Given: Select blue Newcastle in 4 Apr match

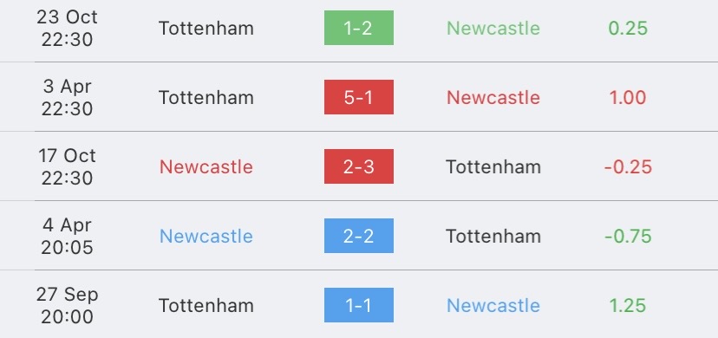Looking at the screenshot, I should pos(206,237).
